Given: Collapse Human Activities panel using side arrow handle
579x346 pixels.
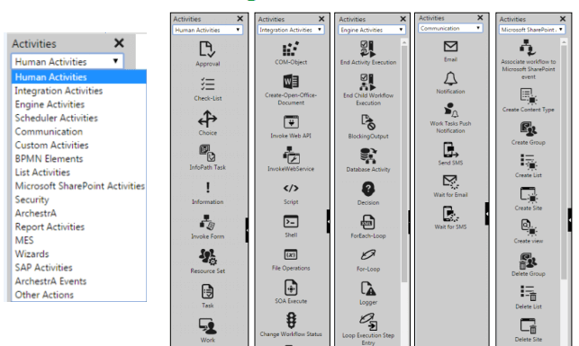Looking at the screenshot, I should tap(247, 230).
